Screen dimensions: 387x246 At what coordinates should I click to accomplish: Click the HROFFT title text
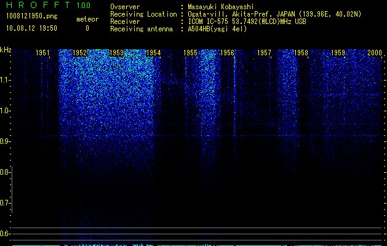click(38, 5)
